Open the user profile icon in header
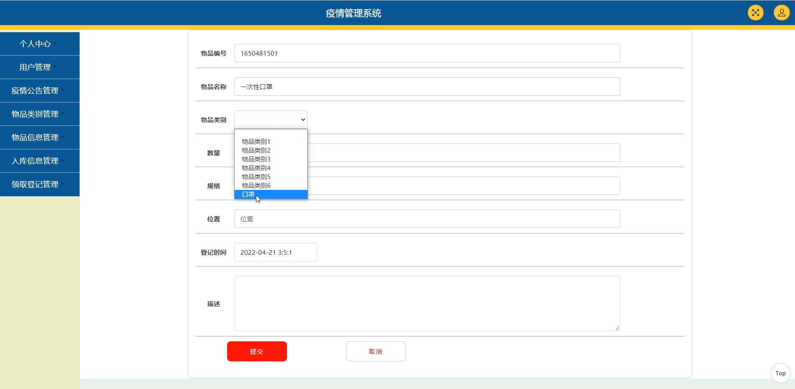 [x=781, y=13]
